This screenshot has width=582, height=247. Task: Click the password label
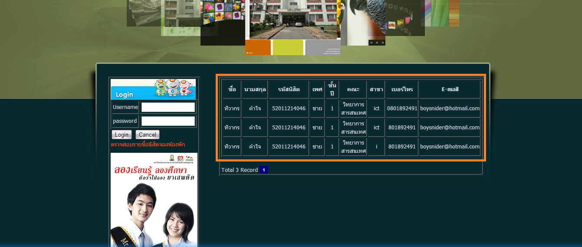point(125,121)
